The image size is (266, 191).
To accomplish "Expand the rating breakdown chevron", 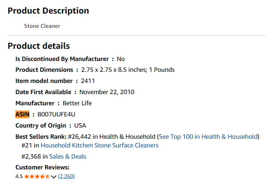I will tap(54, 177).
